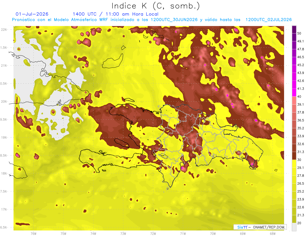The height and width of the screenshot is (237, 306).
Task: Click the '25.2' colorbar value
Action: point(301,191)
